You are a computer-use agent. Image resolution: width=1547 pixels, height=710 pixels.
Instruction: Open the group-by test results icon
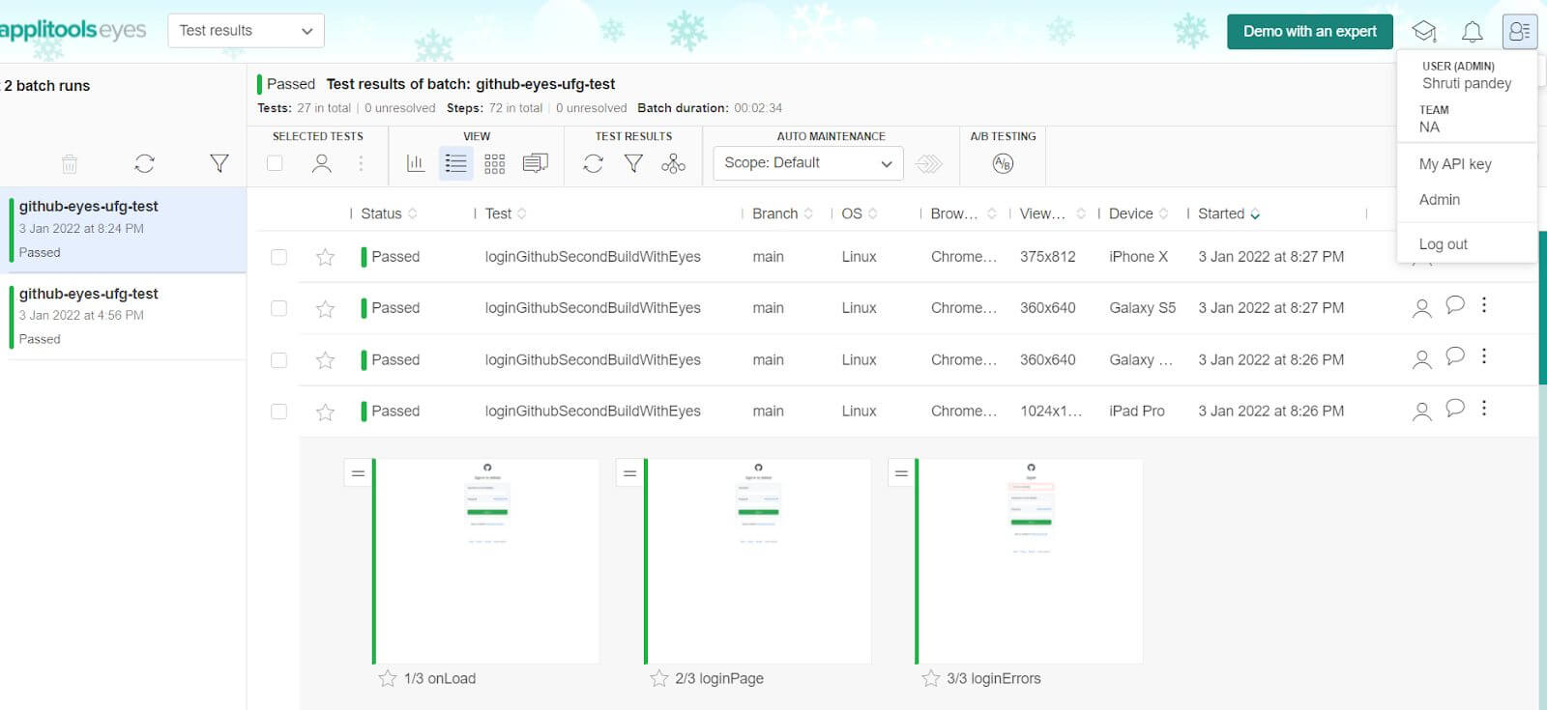click(673, 164)
